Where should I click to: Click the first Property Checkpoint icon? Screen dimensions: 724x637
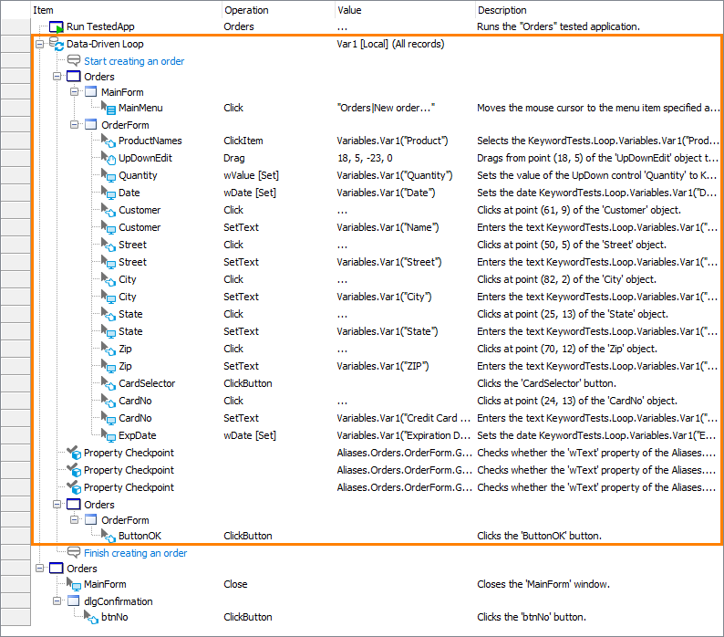pos(74,453)
